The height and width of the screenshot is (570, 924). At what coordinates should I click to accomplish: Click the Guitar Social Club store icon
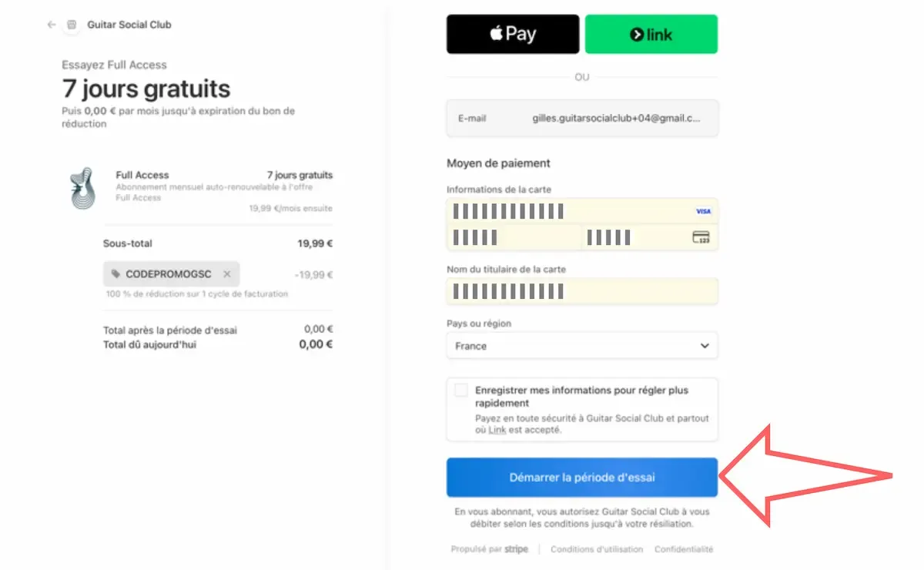tap(72, 25)
